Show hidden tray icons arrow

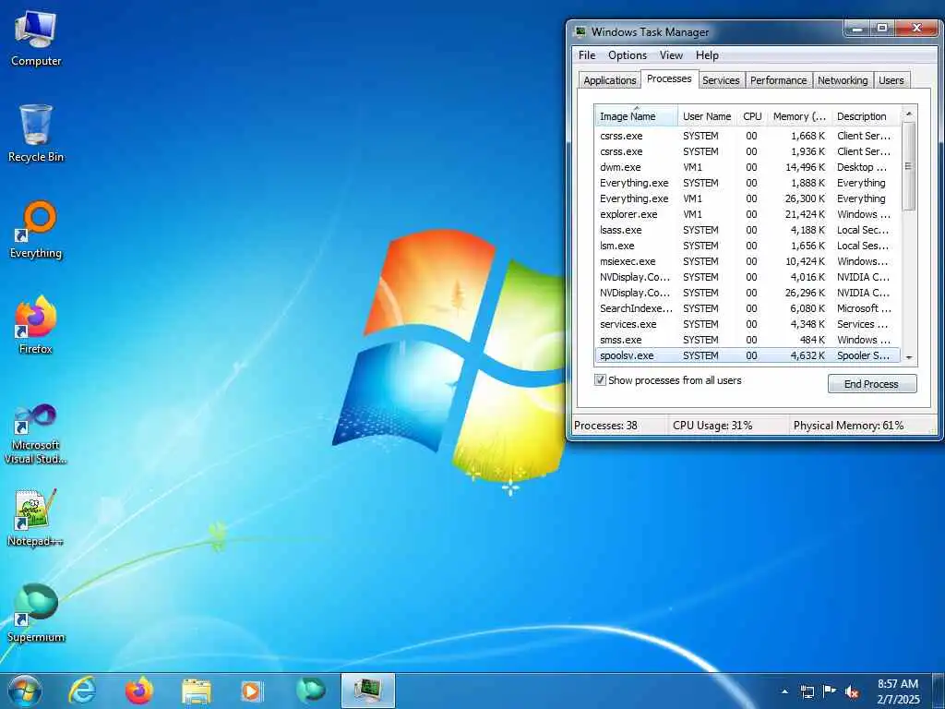pyautogui.click(x=784, y=691)
